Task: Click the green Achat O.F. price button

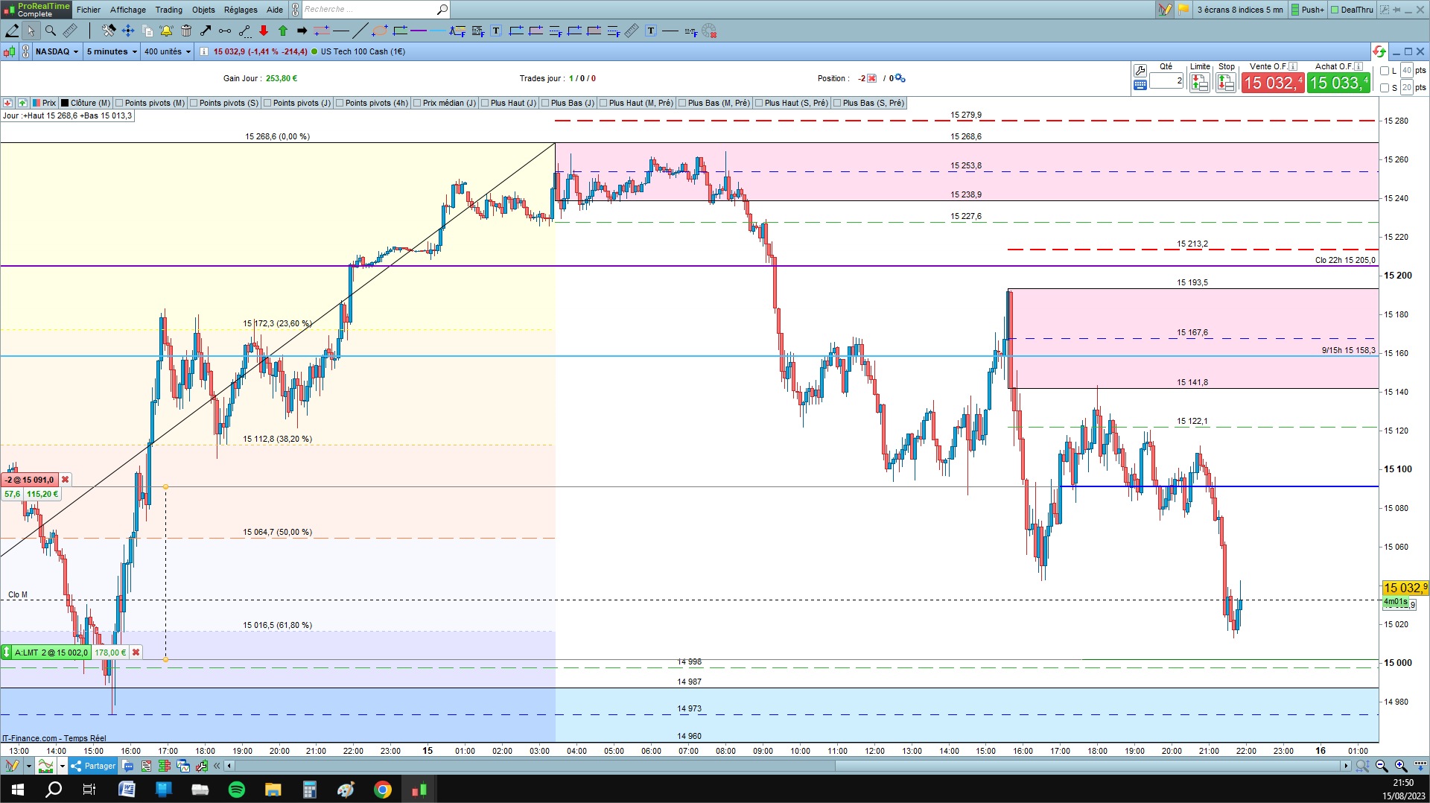Action: (x=1338, y=83)
